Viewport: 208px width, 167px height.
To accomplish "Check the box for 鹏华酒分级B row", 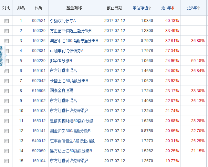I will 7,61.
